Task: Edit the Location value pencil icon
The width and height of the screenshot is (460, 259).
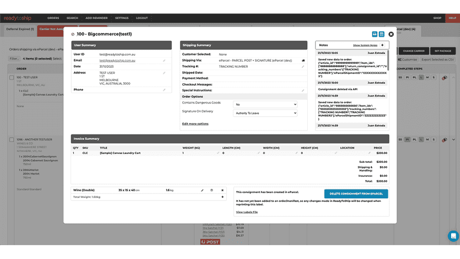Action: point(369,153)
